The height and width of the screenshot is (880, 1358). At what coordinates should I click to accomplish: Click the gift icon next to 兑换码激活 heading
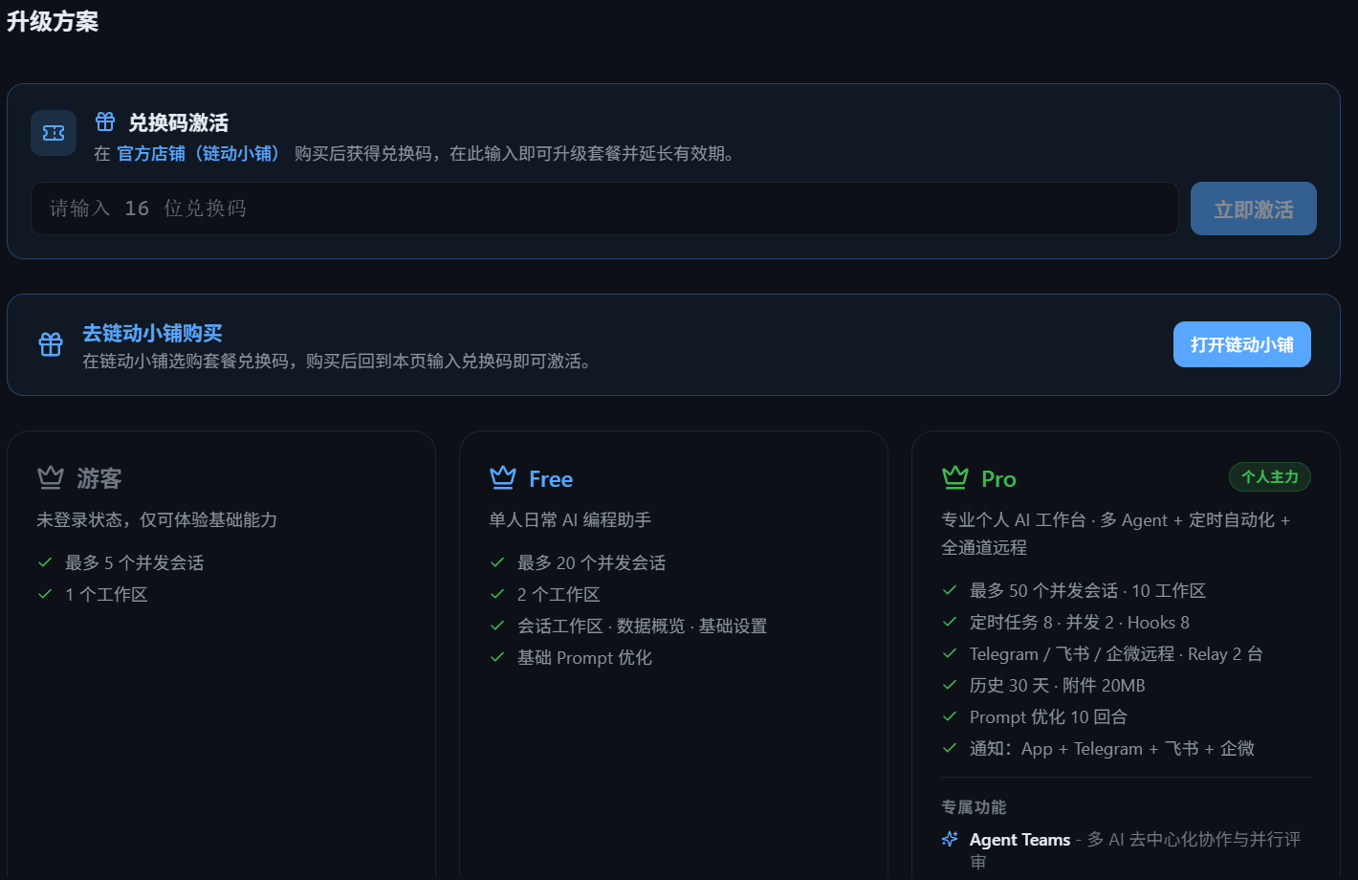[105, 121]
